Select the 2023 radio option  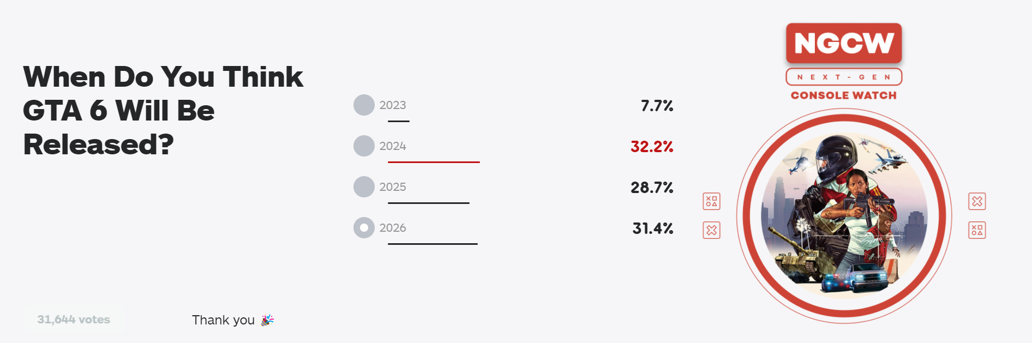click(x=364, y=105)
